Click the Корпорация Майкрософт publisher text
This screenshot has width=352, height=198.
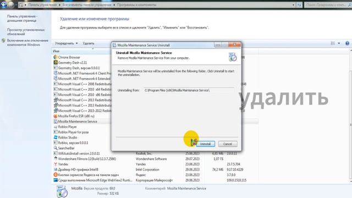[x=154, y=180]
